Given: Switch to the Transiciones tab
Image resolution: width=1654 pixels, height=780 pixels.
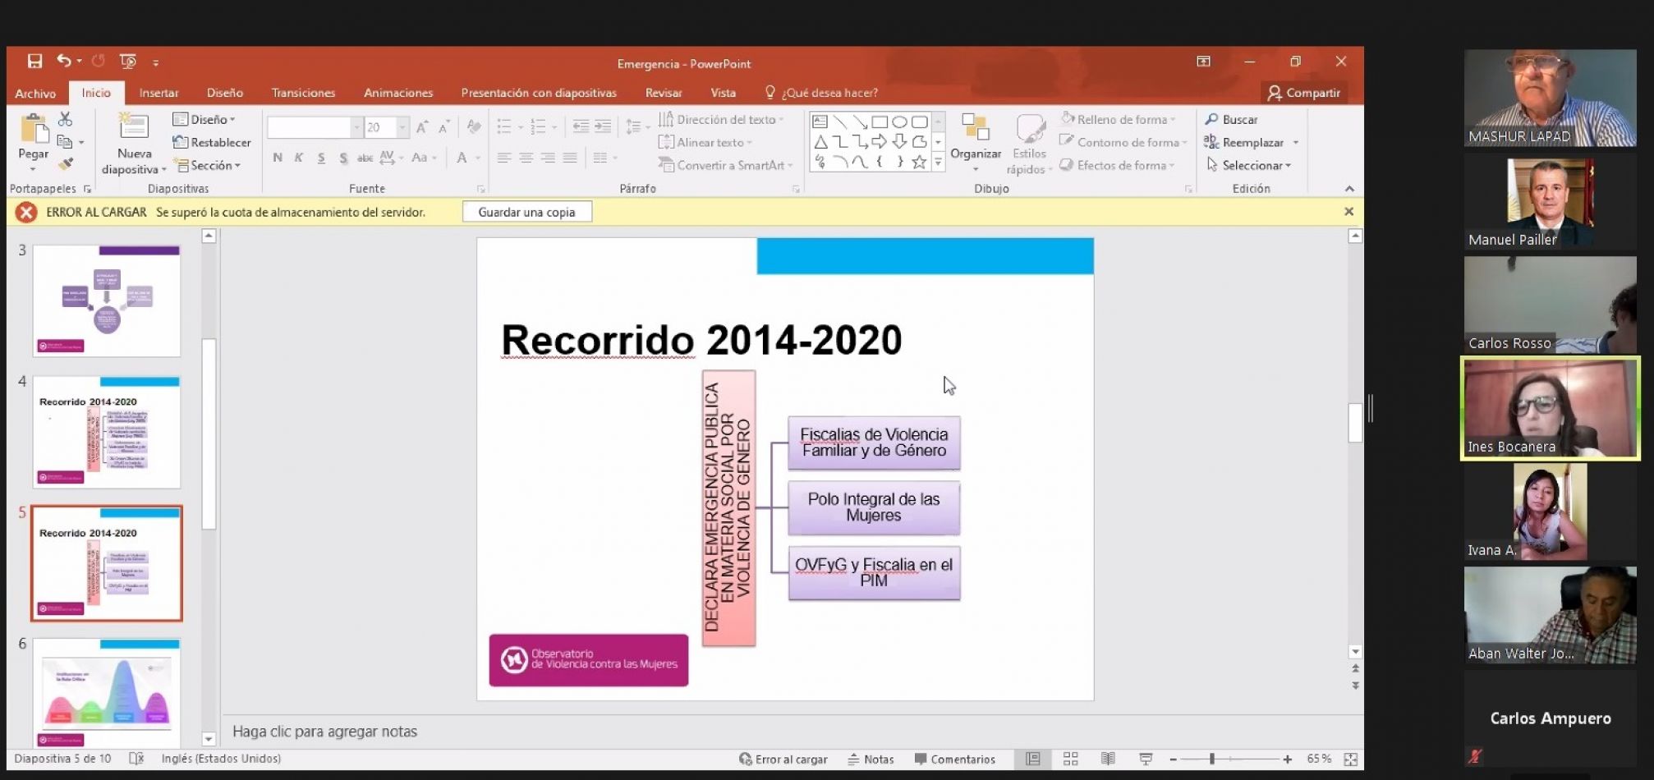Looking at the screenshot, I should coord(303,93).
